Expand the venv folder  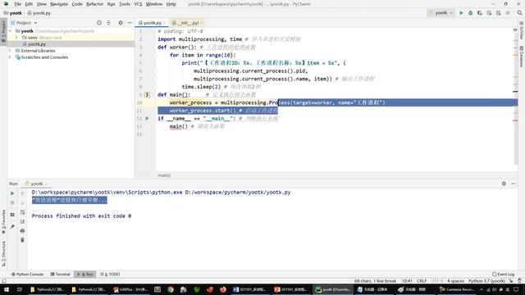pos(16,38)
